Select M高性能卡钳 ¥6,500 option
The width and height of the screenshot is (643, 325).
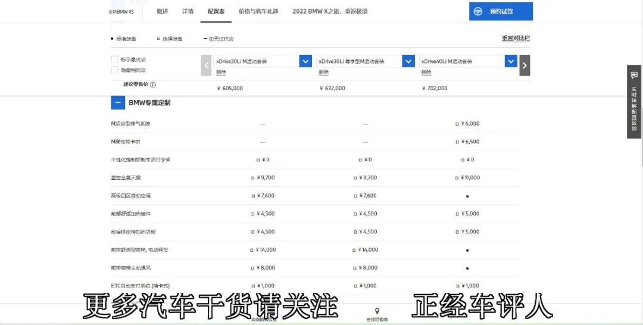point(467,142)
